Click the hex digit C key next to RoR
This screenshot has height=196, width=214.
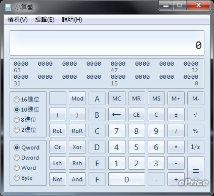(x=97, y=131)
